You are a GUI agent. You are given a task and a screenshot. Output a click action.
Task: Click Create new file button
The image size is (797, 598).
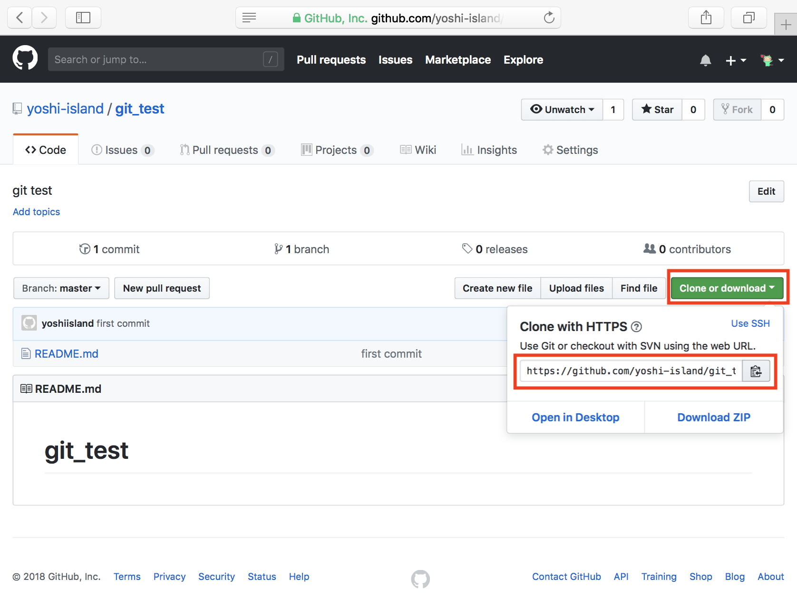(x=497, y=288)
